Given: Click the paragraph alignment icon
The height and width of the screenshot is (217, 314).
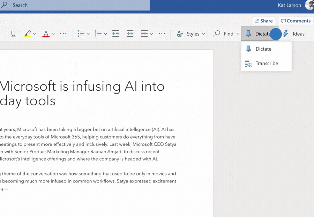Looking at the screenshot, I should (x=144, y=34).
